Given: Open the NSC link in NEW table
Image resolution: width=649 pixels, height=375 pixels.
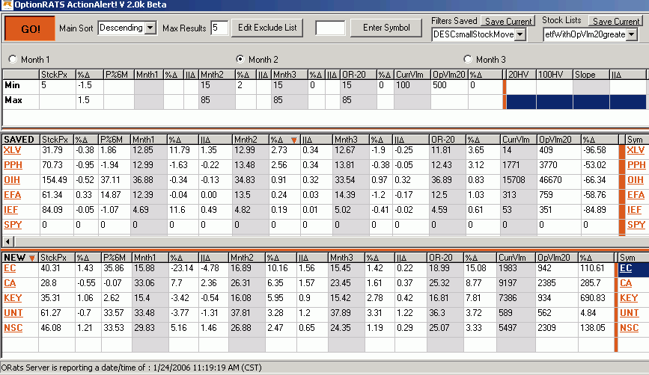Looking at the screenshot, I should (x=13, y=328).
